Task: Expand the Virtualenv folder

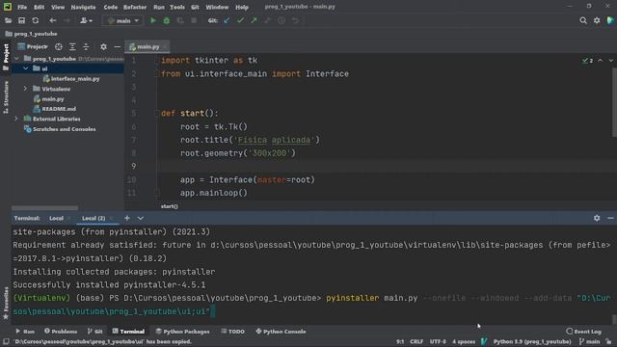Action: coord(26,89)
